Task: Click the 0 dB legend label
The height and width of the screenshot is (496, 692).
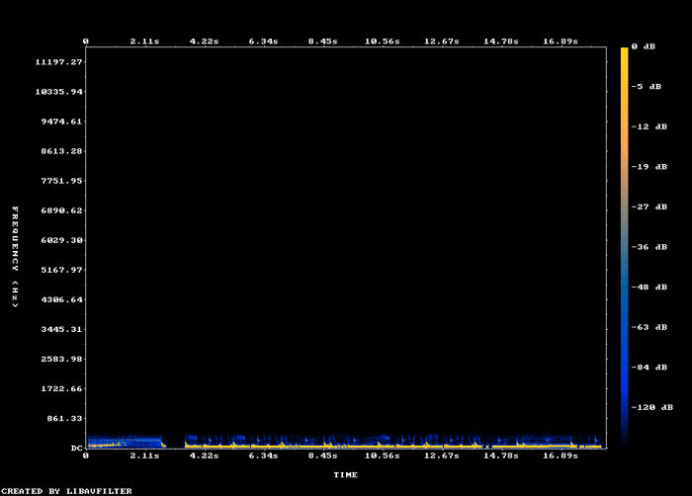Action: (x=644, y=46)
